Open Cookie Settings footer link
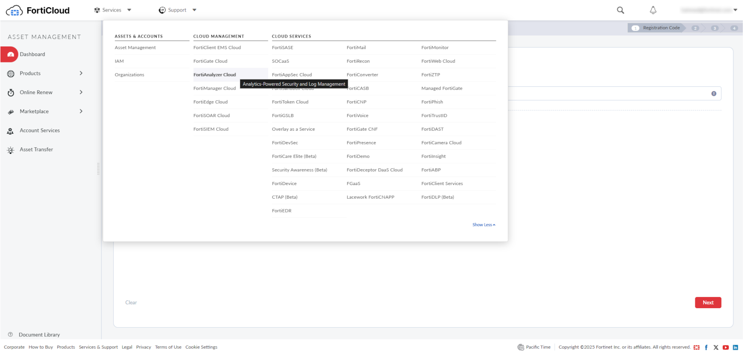Screen dimensions: 745x356 tap(201, 347)
